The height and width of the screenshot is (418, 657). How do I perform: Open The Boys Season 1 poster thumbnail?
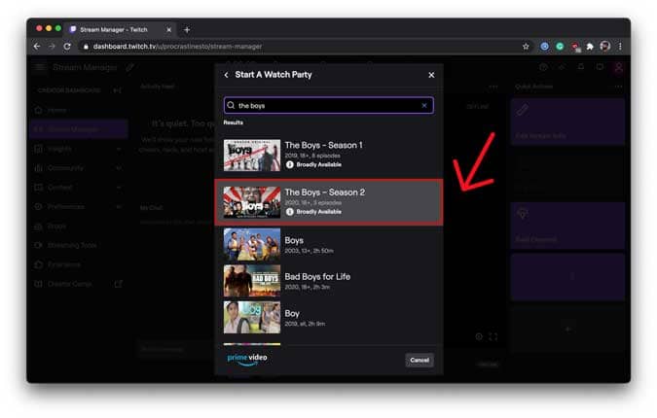[252, 156]
